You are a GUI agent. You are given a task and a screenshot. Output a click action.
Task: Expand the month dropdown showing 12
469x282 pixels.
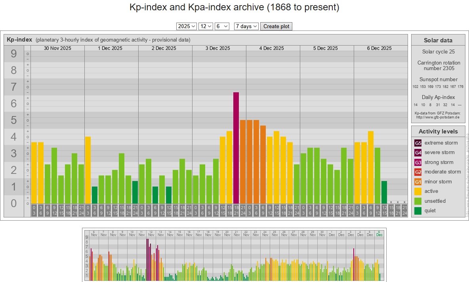[x=206, y=26]
